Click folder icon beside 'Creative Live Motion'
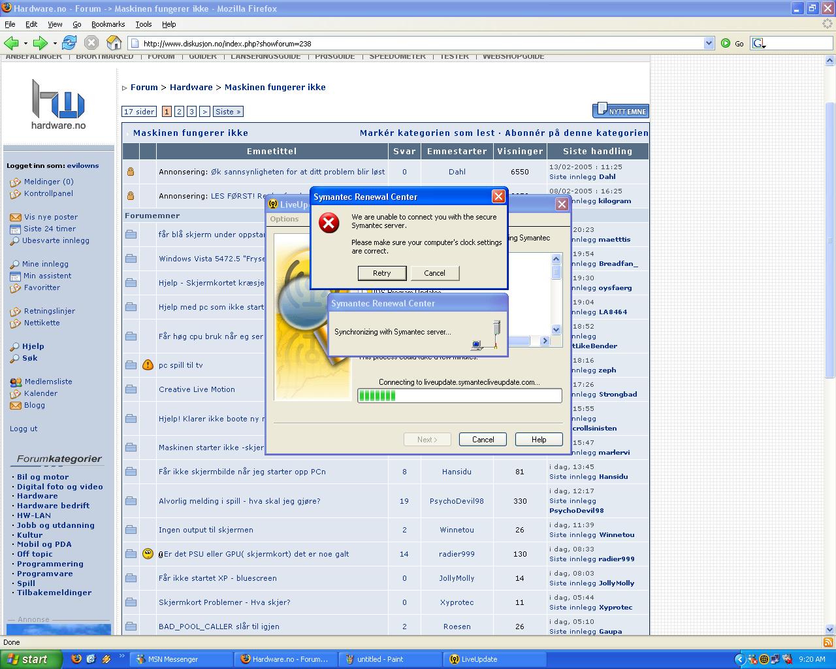Screen dimensions: 836x669 coord(131,389)
